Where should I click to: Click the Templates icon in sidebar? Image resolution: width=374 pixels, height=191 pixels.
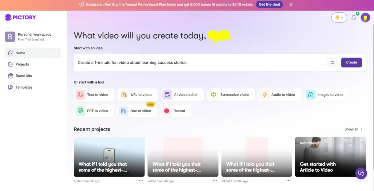point(11,87)
